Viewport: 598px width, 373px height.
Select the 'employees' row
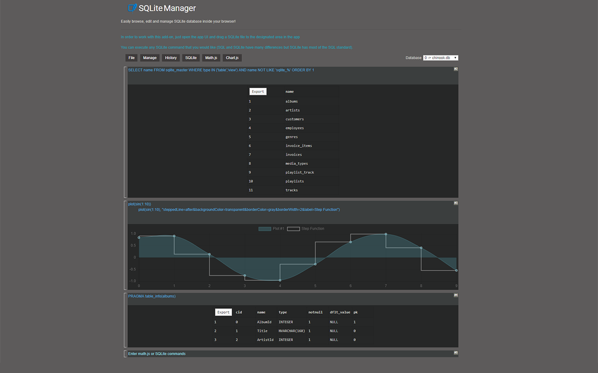293,128
